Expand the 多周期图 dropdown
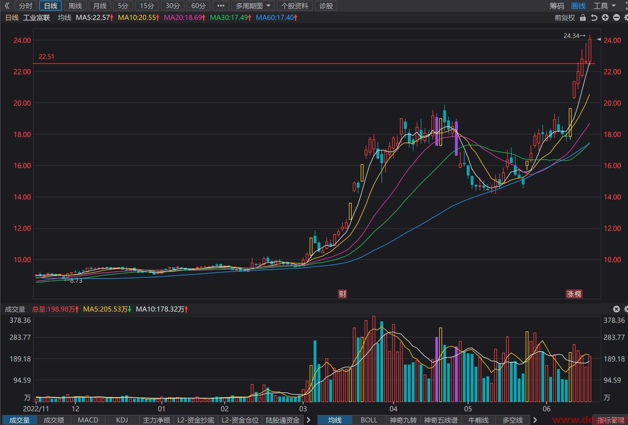The height and width of the screenshot is (425, 628). (253, 6)
